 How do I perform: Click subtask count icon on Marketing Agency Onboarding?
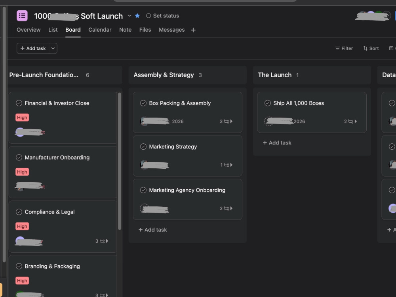(x=226, y=208)
